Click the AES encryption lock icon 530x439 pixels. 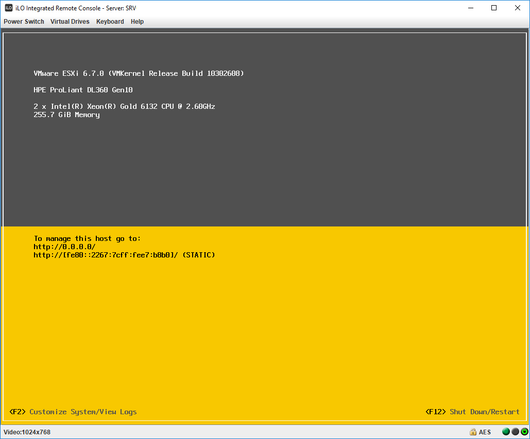[x=473, y=432]
